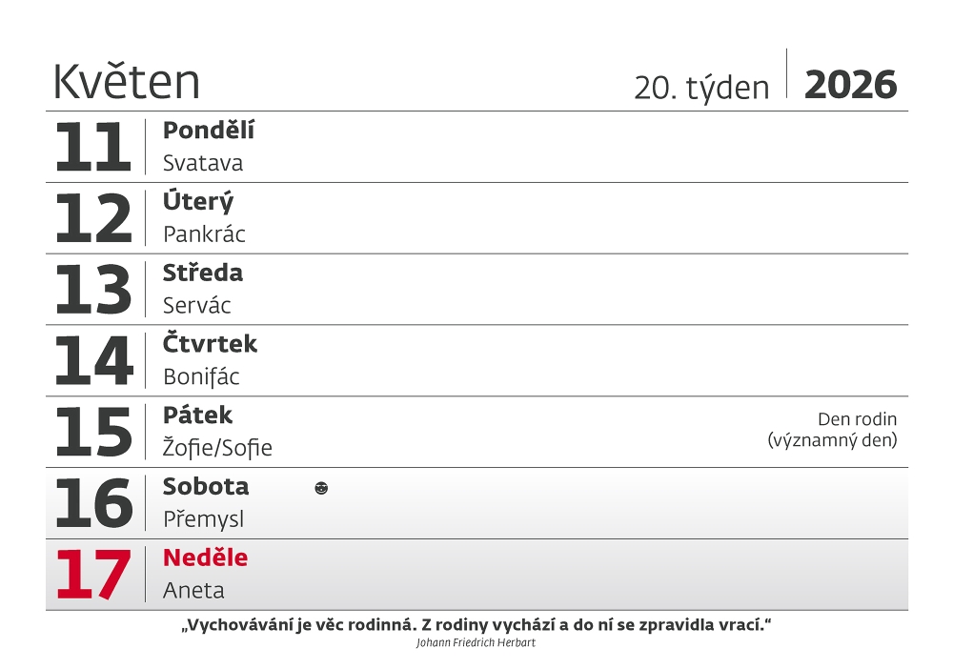This screenshot has height=669, width=953.
Task: Select day number 11
Action: click(92, 148)
